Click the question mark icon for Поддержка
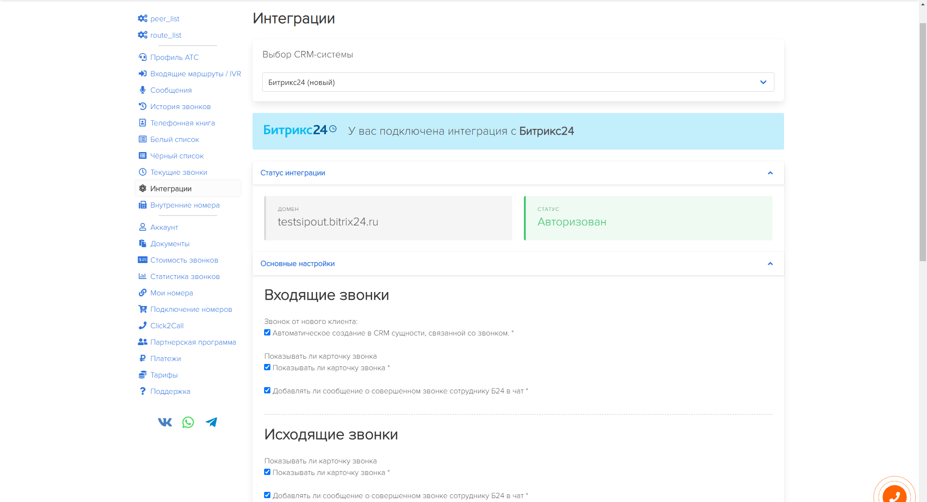This screenshot has height=502, width=927. pyautogui.click(x=142, y=391)
